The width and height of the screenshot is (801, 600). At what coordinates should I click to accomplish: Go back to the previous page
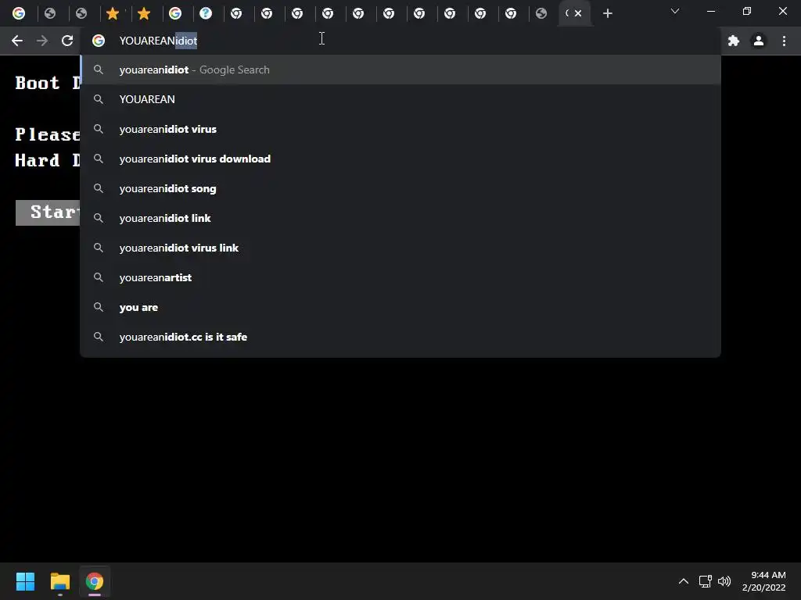(17, 41)
